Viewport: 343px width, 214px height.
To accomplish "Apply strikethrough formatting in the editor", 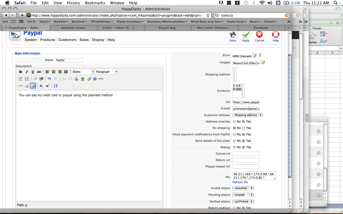I will tap(39, 72).
